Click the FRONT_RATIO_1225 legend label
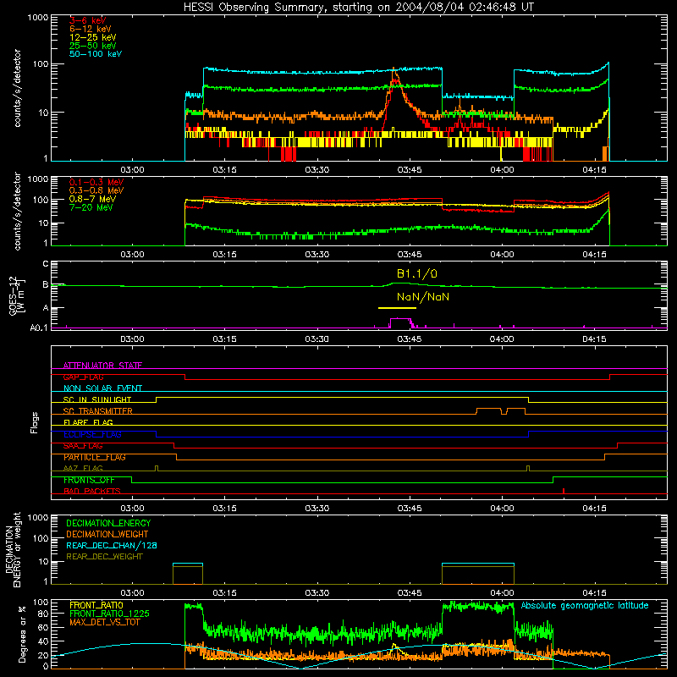Screen dimensions: 677x677 point(109,614)
